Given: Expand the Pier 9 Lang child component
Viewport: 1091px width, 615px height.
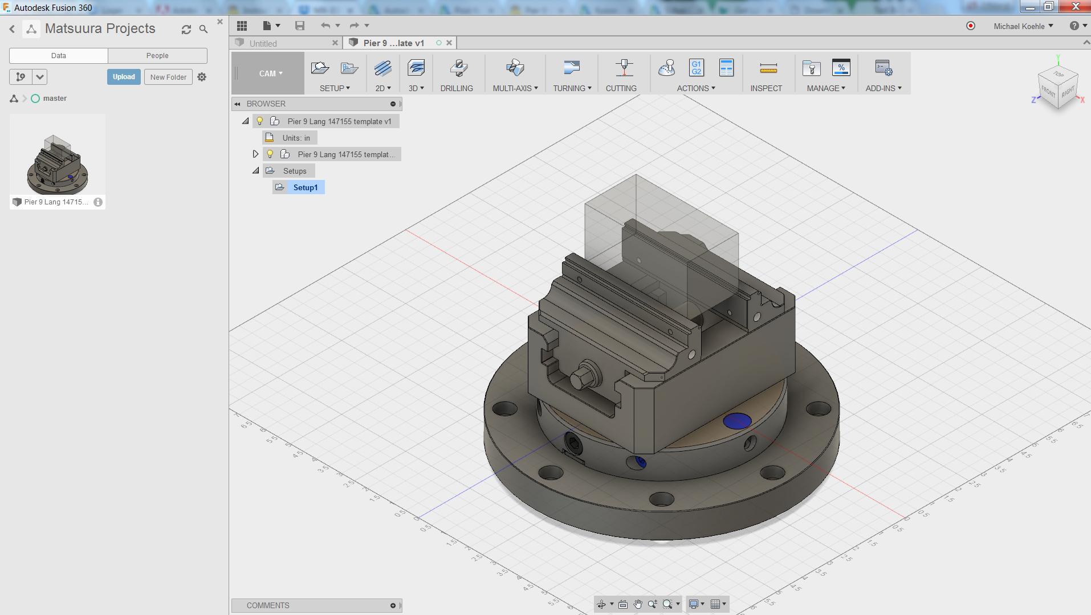Looking at the screenshot, I should point(255,154).
